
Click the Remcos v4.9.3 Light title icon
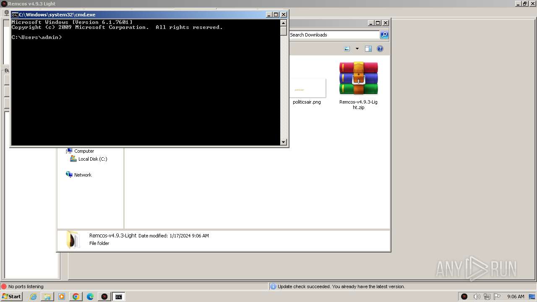(x=4, y=4)
